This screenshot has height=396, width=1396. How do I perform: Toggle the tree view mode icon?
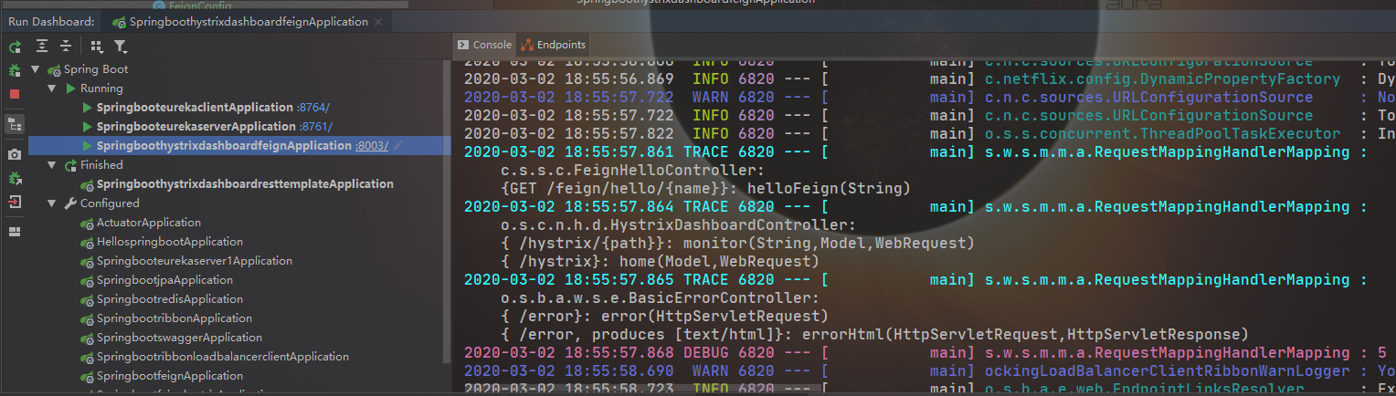pos(15,124)
